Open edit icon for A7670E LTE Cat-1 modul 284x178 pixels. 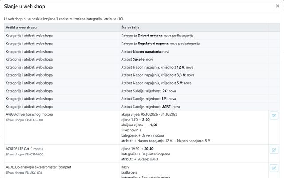point(274,150)
